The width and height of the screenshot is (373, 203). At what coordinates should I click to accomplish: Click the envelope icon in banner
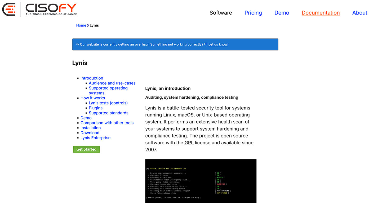pyautogui.click(x=206, y=44)
